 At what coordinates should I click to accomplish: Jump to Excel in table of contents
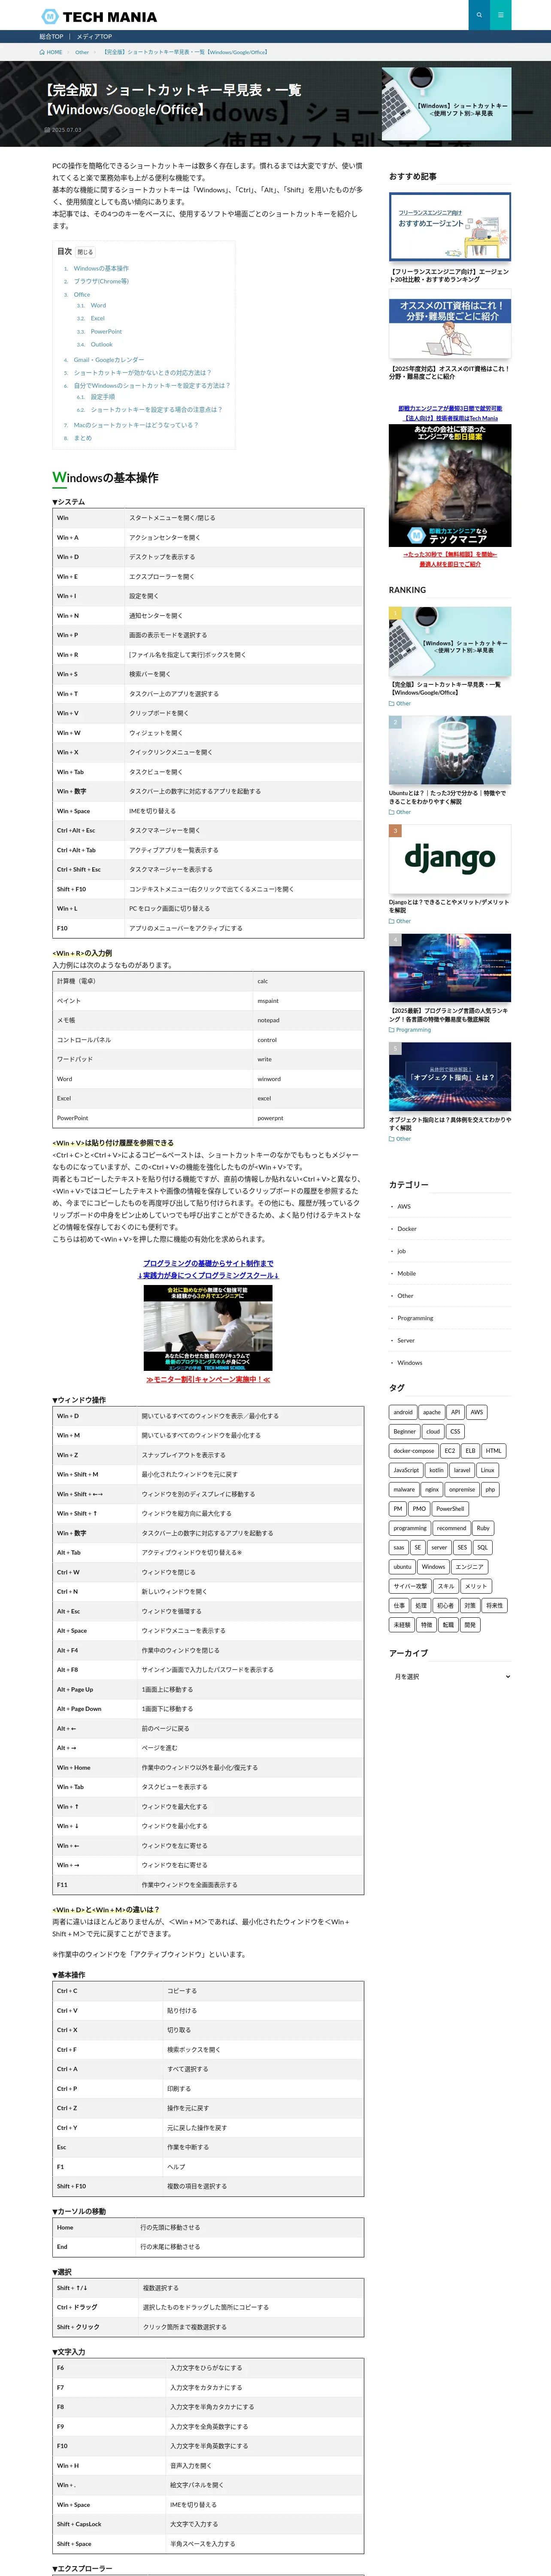click(x=98, y=318)
